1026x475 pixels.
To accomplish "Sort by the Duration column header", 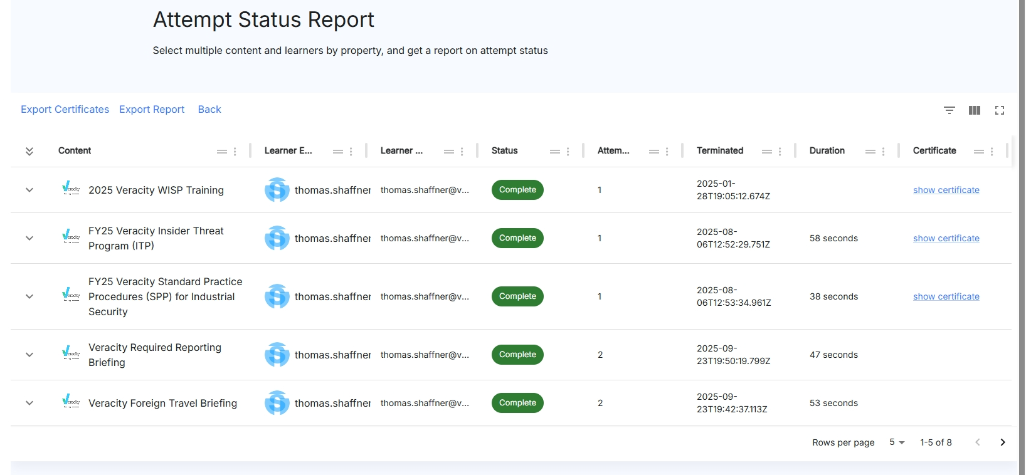I will click(x=827, y=151).
